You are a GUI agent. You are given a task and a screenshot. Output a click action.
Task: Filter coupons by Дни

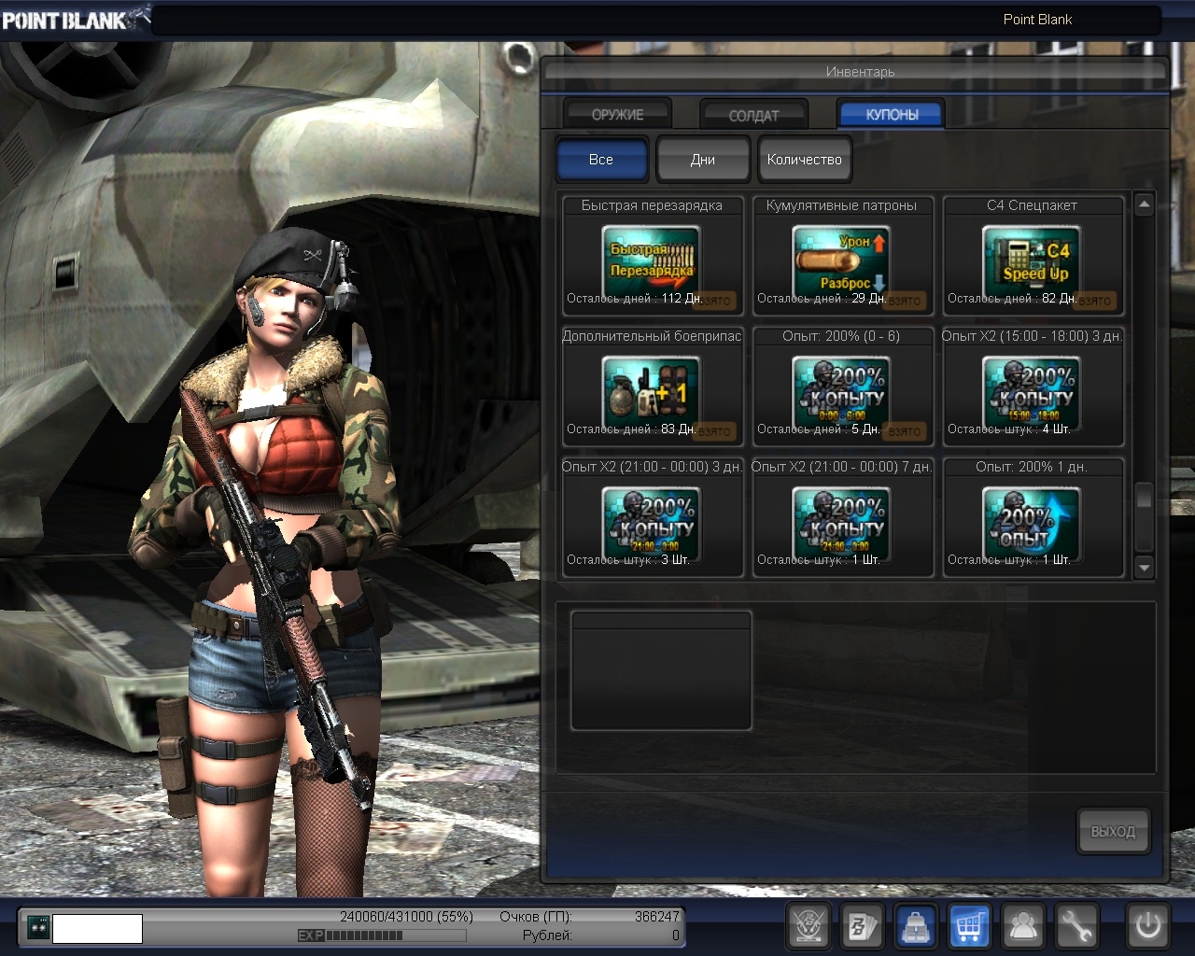coord(703,160)
